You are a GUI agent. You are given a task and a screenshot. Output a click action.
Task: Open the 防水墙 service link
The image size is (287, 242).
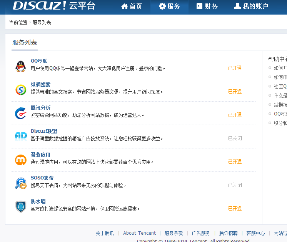point(38,201)
